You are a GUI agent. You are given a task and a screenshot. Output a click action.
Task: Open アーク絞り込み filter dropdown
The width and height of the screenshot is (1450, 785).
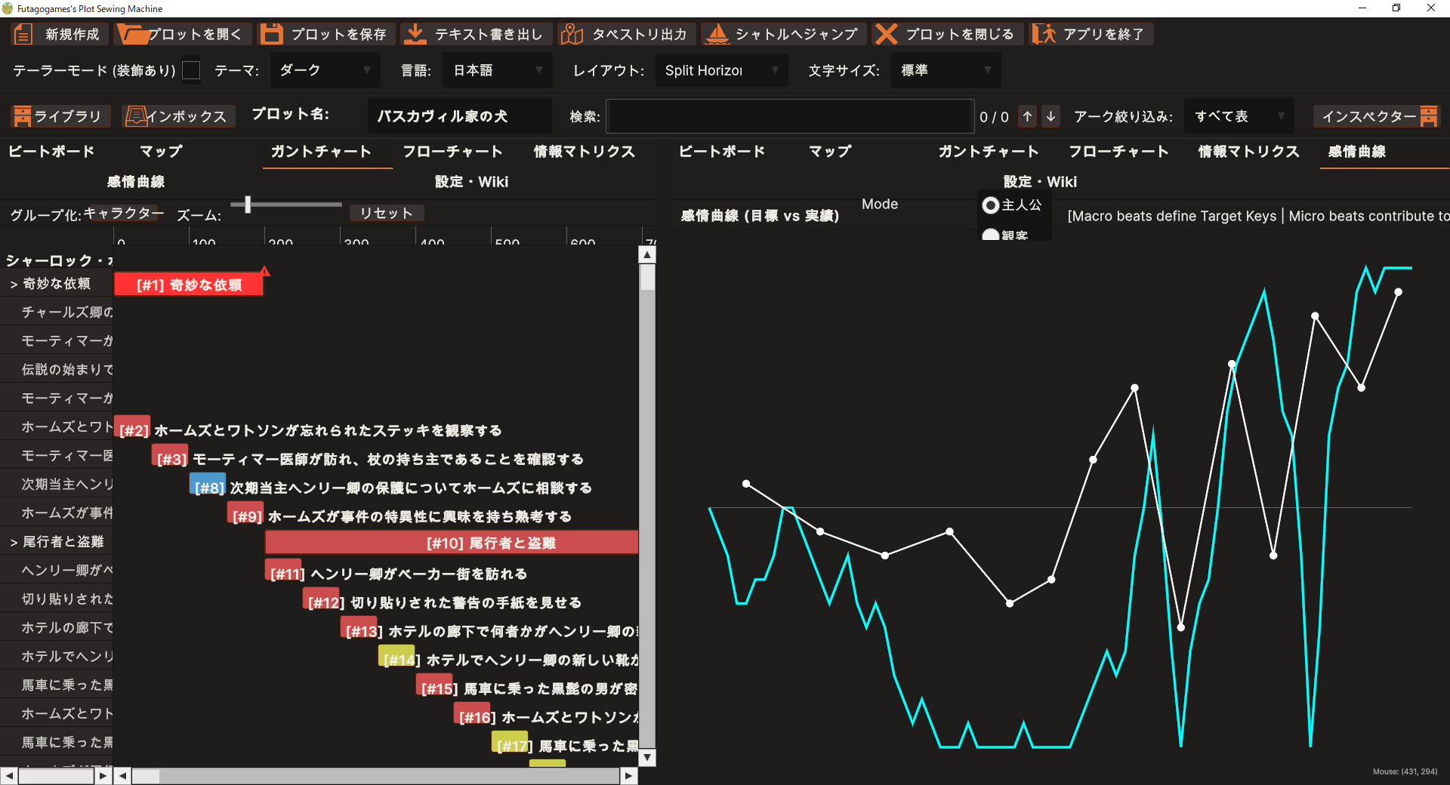click(x=1239, y=116)
